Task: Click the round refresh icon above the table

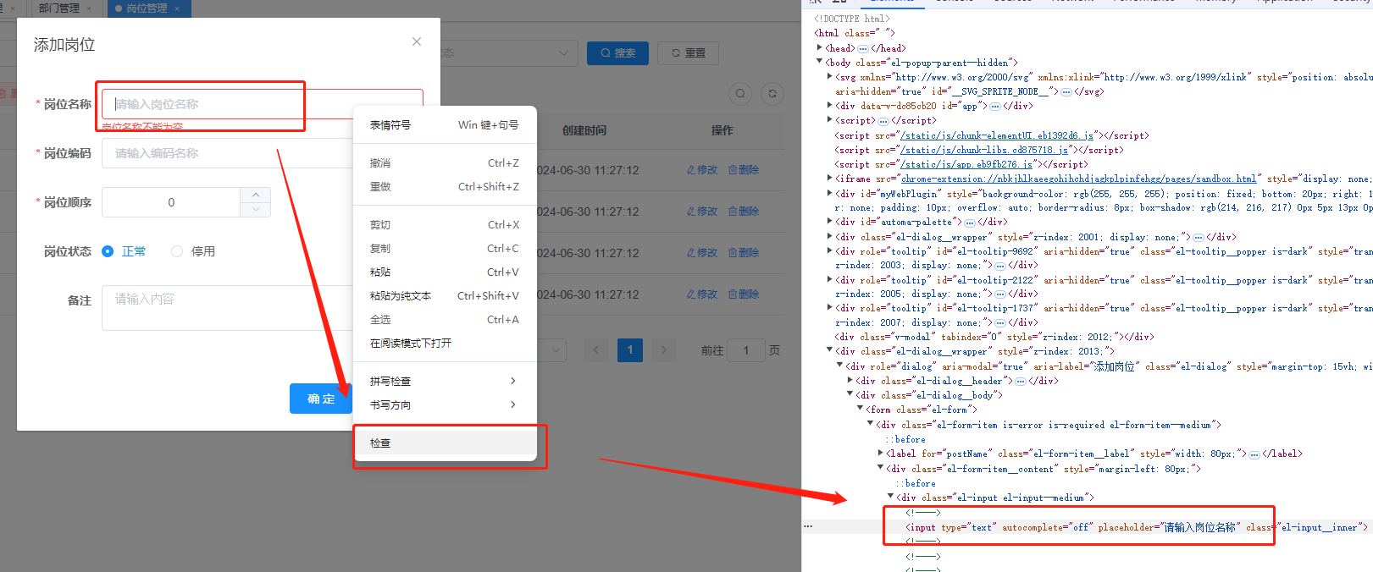Action: pos(772,93)
